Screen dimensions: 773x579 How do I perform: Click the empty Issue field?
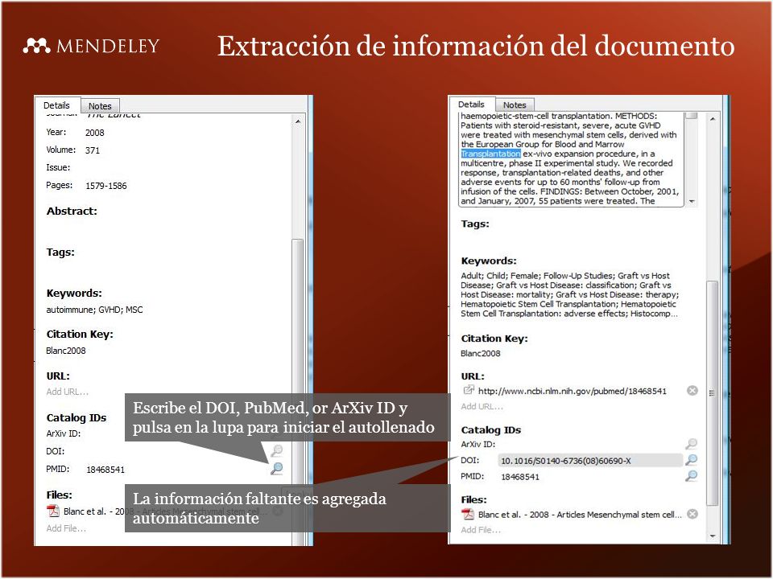point(183,168)
